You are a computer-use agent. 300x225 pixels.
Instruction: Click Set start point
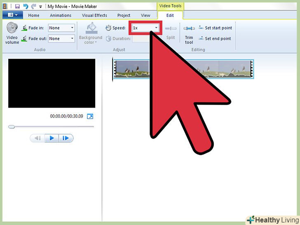[x=215, y=28]
